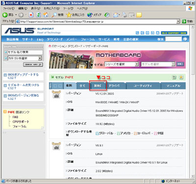Open the ヘルプ(H) menu
The width and height of the screenshot is (196, 184).
[82, 8]
